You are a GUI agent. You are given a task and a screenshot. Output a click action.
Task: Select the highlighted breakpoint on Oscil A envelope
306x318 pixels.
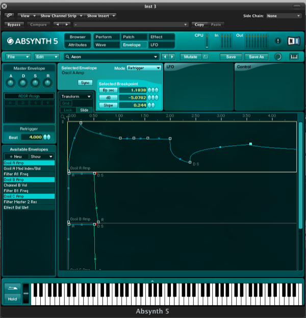[250, 144]
